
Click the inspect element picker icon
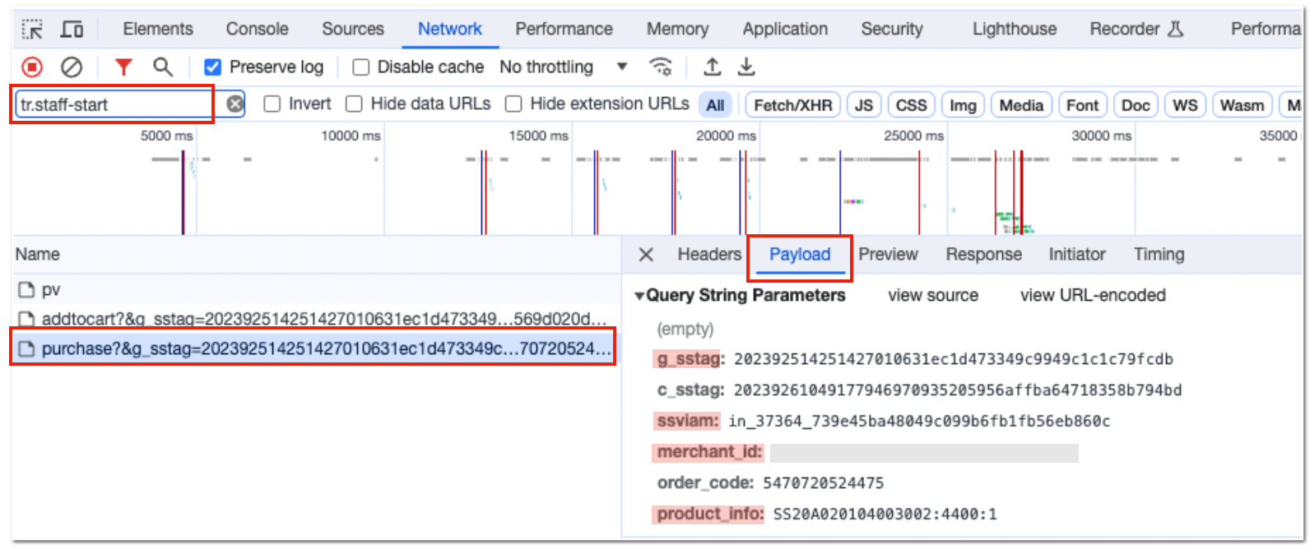[x=32, y=30]
